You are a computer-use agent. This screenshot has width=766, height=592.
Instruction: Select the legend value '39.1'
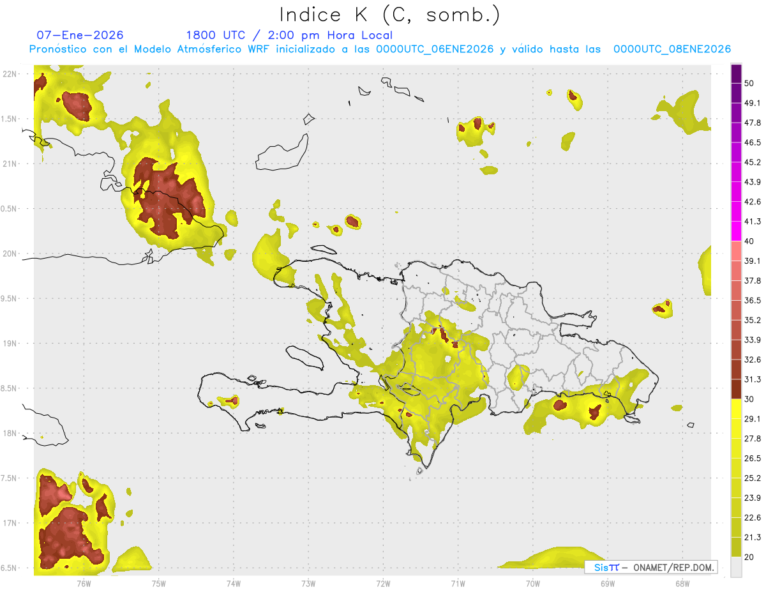[752, 261]
